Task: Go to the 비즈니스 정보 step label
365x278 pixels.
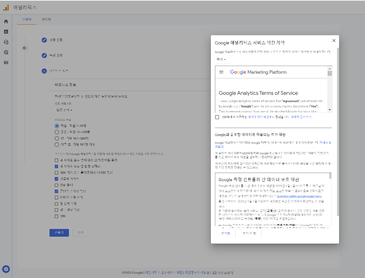Action: coord(59,71)
